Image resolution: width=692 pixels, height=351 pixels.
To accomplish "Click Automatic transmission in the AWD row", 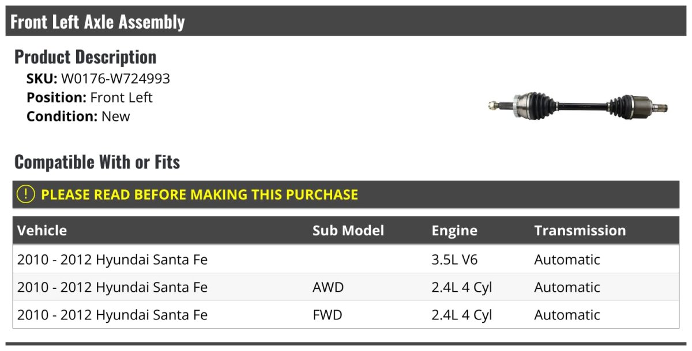I will [567, 287].
